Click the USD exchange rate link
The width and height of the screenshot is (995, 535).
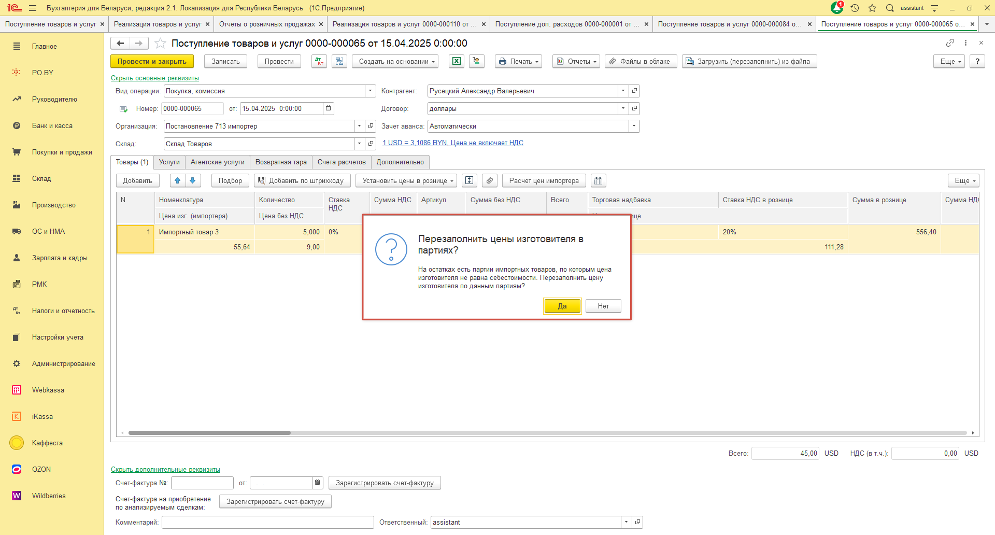click(x=452, y=143)
